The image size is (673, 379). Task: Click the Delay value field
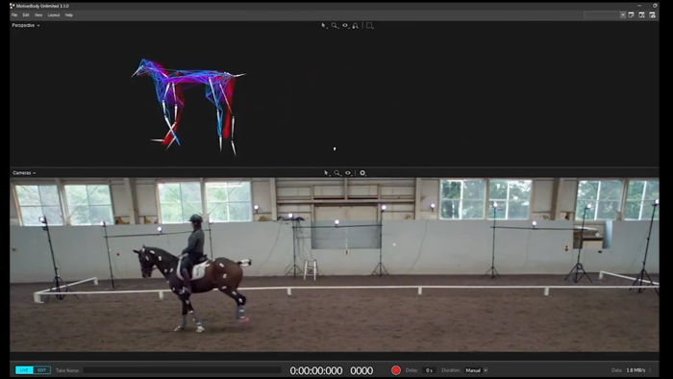coord(429,370)
